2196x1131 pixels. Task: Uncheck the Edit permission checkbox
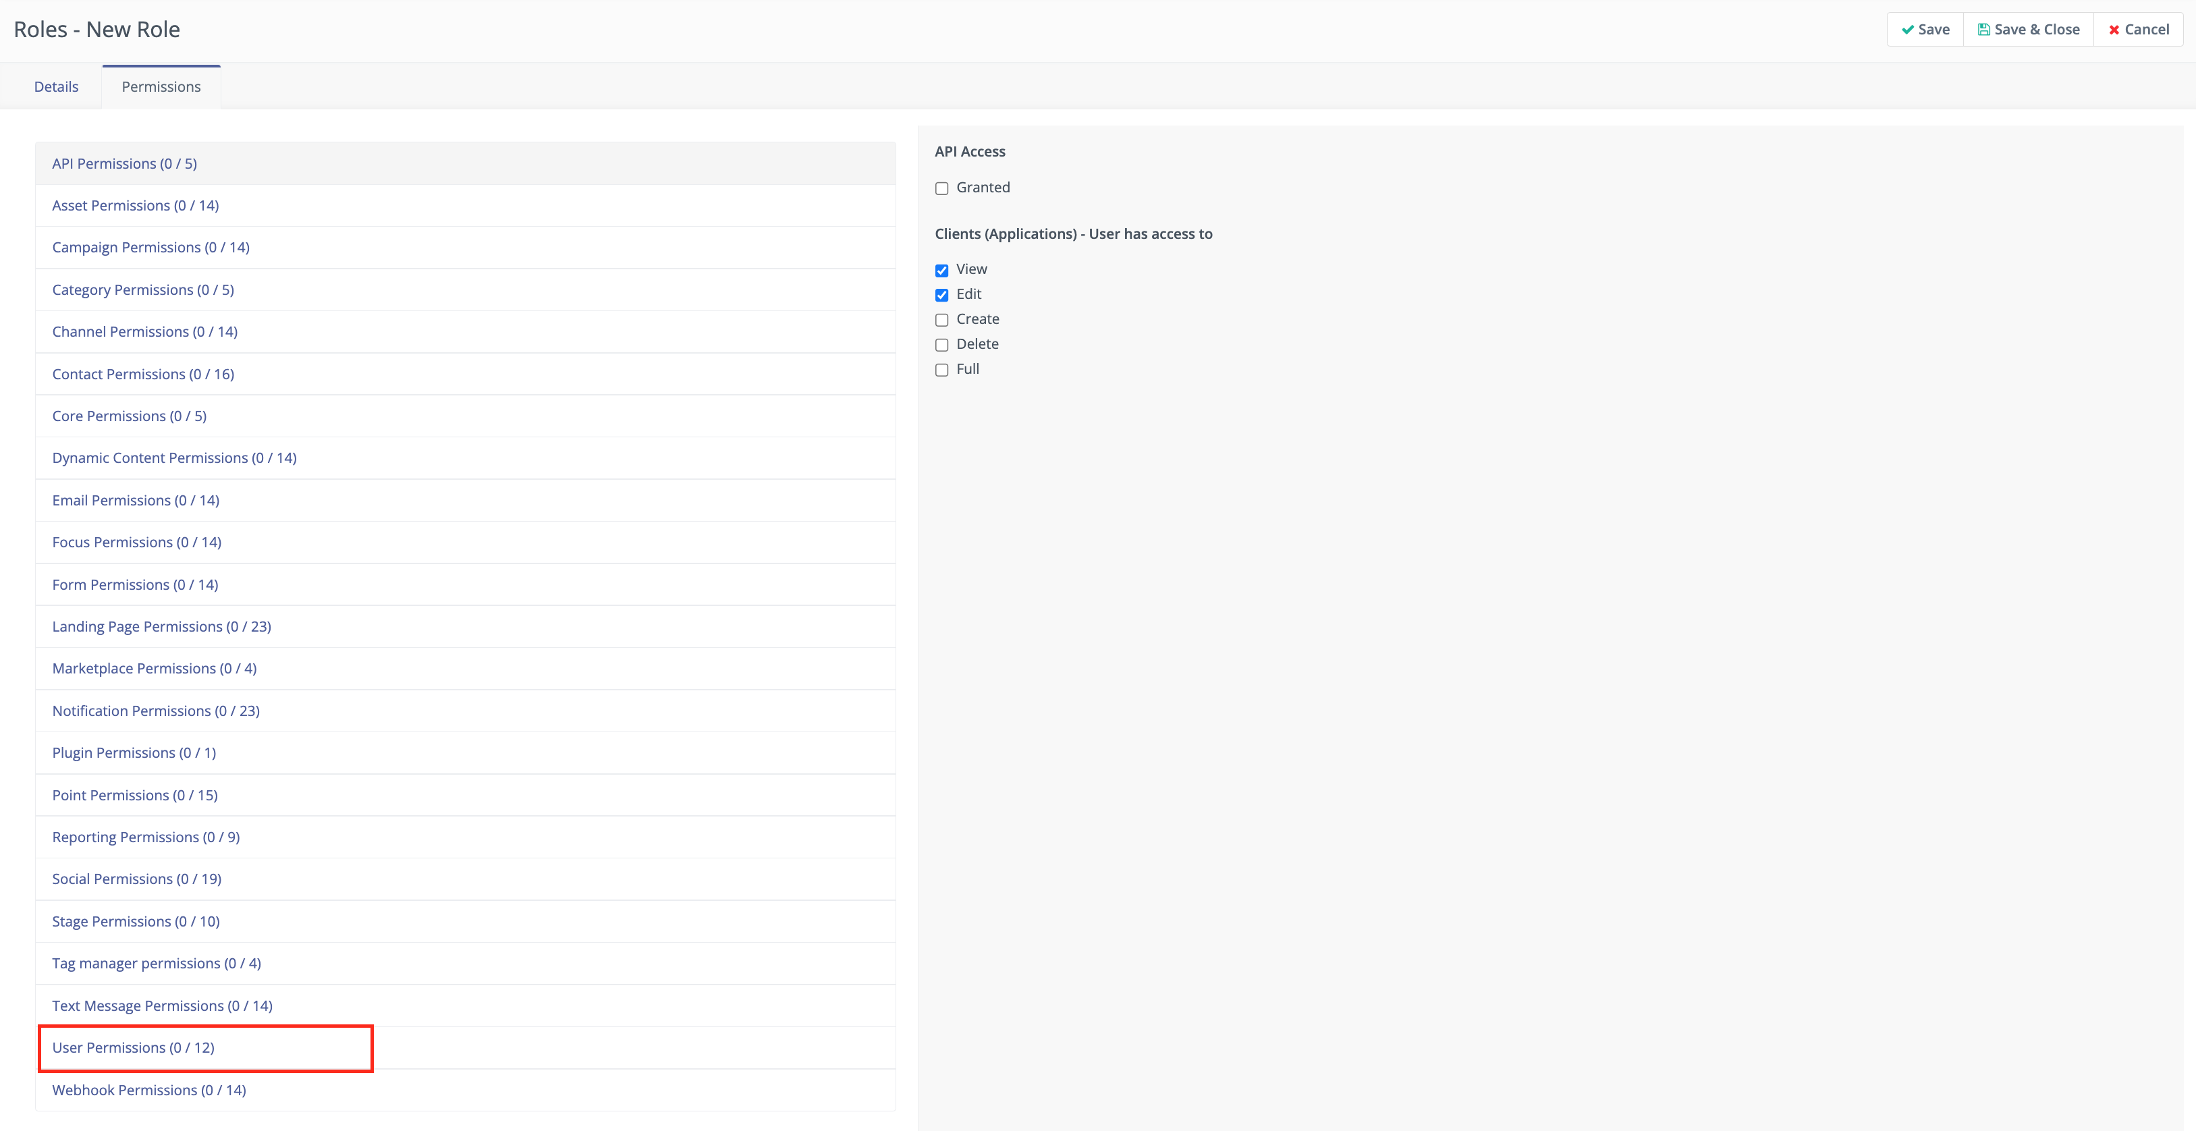[x=941, y=295]
